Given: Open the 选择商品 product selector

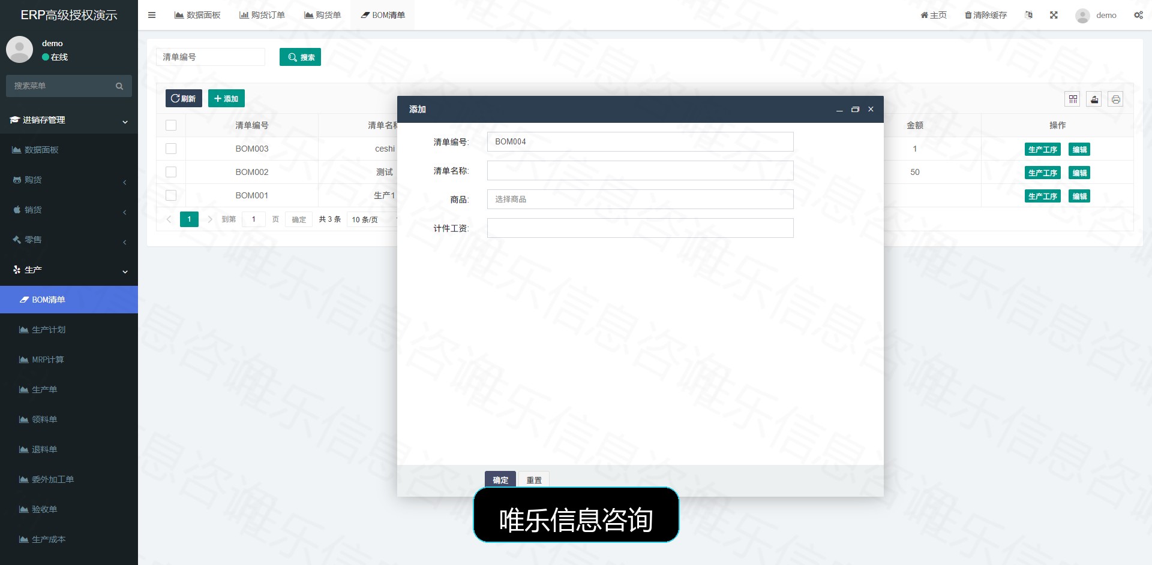Looking at the screenshot, I should click(x=640, y=200).
